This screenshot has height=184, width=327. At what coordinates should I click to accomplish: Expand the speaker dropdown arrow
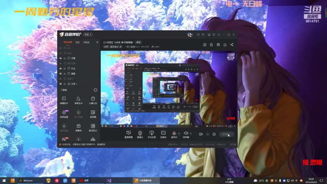190,134
